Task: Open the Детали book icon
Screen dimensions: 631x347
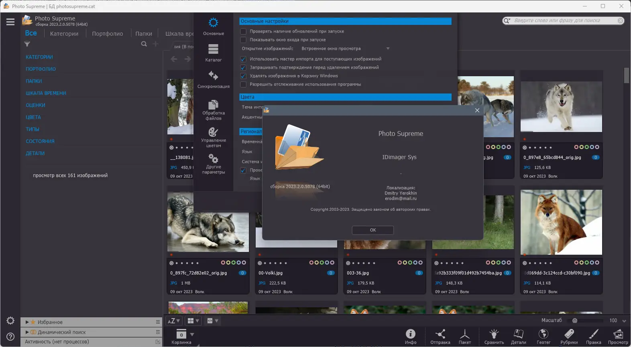Action: tap(519, 337)
